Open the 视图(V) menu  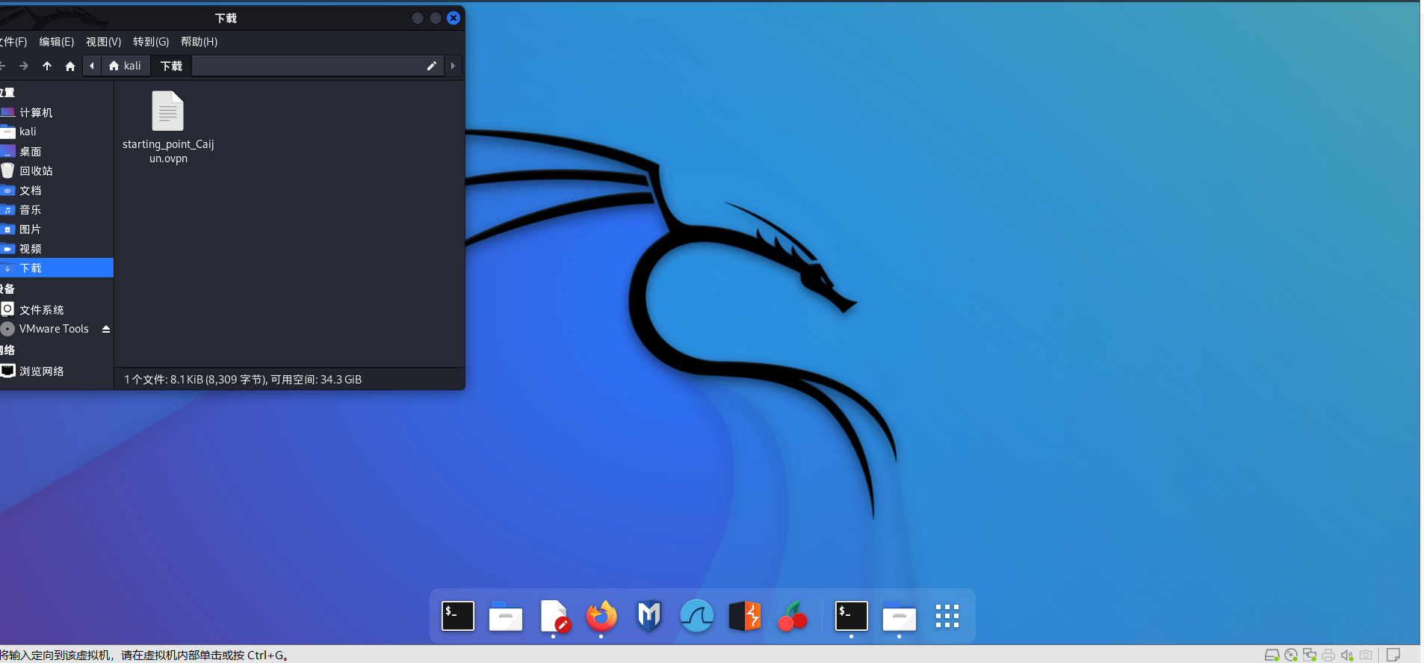point(103,42)
